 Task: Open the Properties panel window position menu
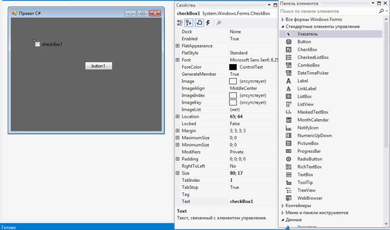coord(269,5)
